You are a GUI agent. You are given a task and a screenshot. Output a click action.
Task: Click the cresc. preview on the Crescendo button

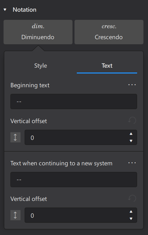point(109,26)
